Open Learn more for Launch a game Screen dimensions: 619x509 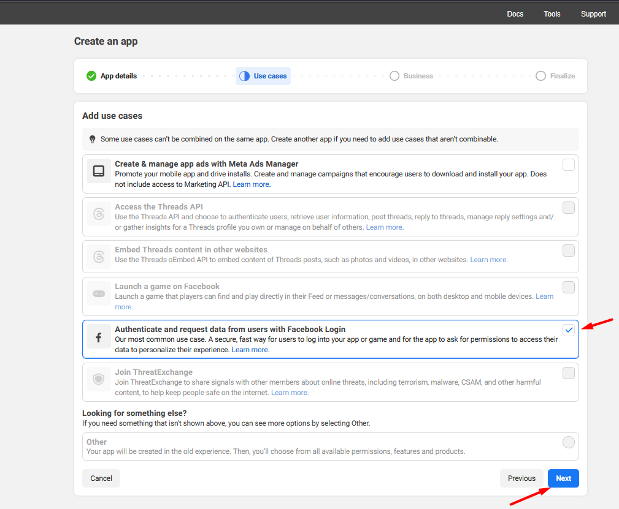544,296
